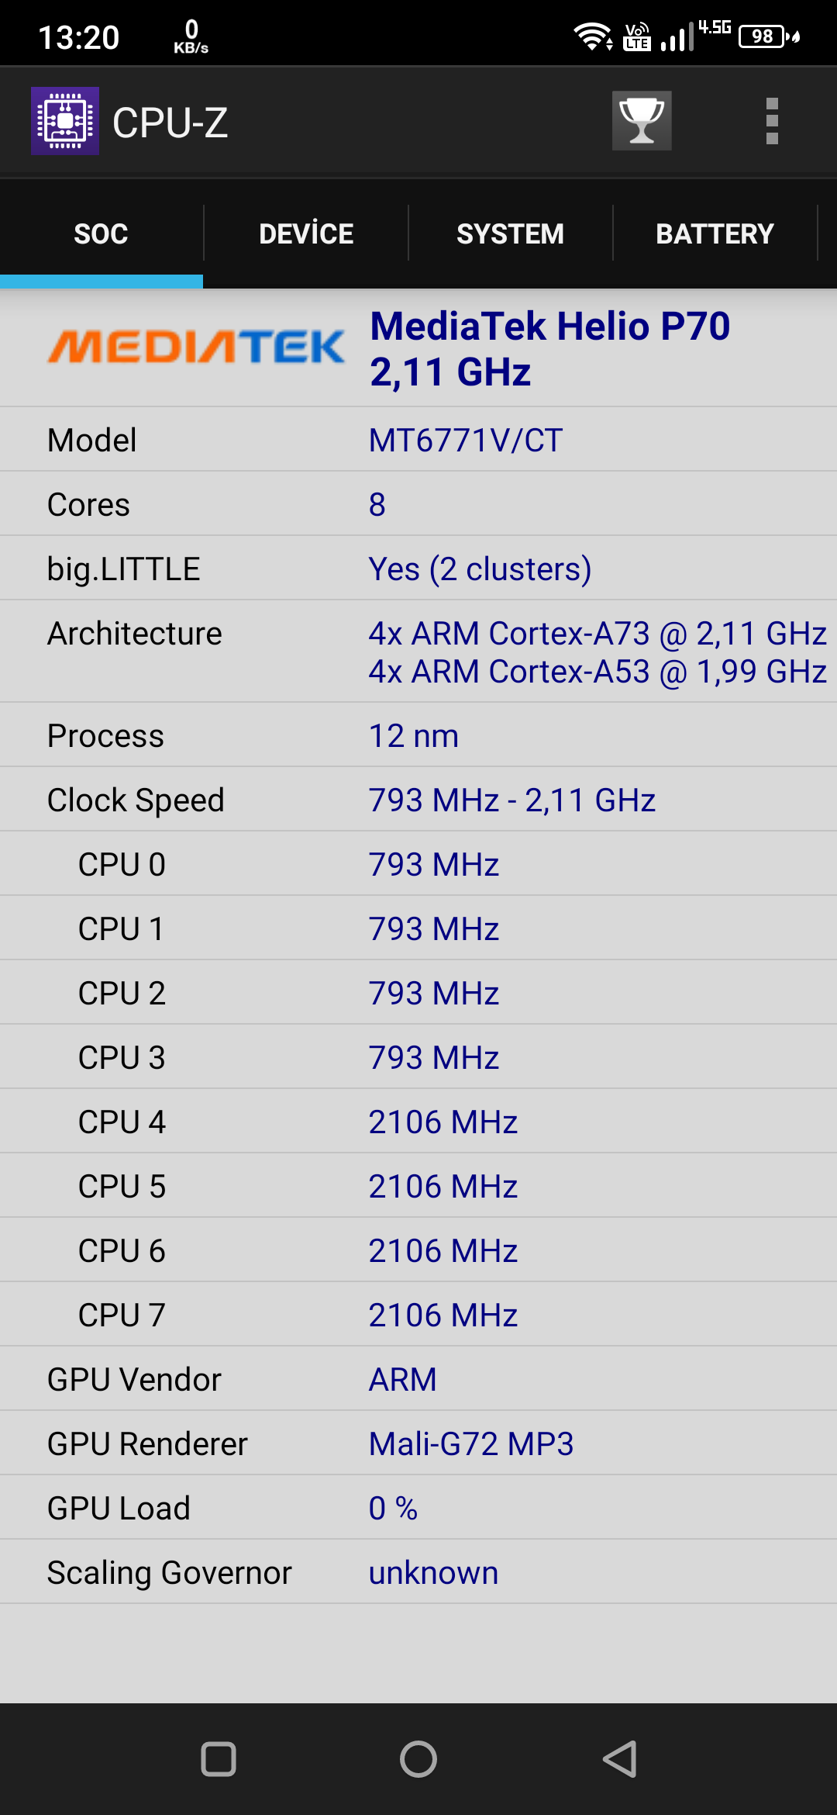
Task: Switch to the SYSTEM tab
Action: tap(511, 233)
